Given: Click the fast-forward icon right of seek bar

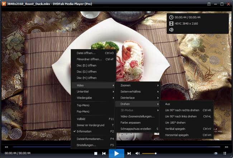Looking at the screenshot, I should coord(227,147).
